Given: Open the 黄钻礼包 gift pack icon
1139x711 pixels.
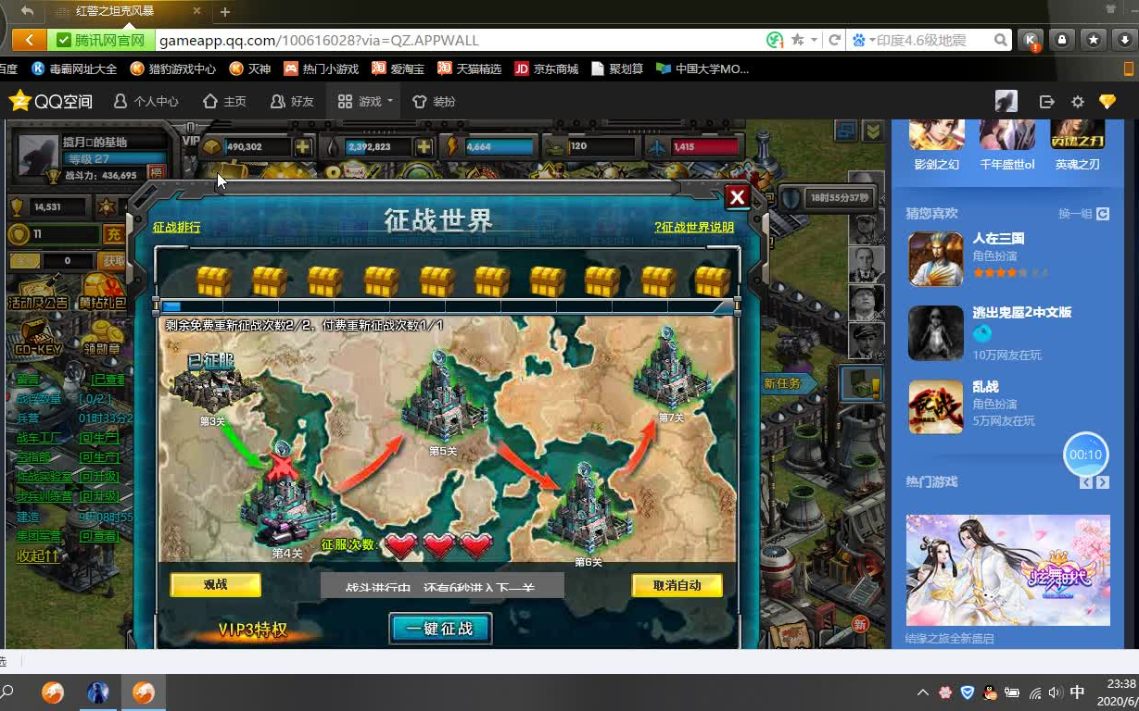Looking at the screenshot, I should click(102, 292).
